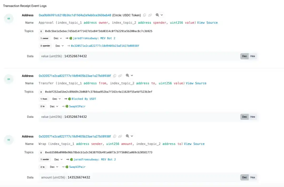284x187 pixels.
Task: Click the 1: sender topic tag
Action: (x=45, y=159)
